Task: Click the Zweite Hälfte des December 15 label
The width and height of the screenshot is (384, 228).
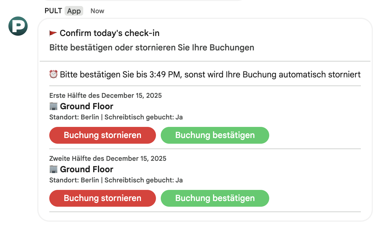Action: click(108, 159)
